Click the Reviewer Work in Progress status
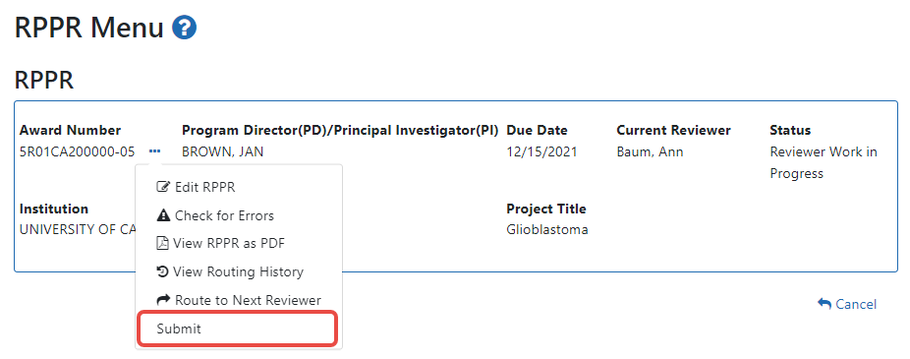Viewport: 910px width, 359px height. click(x=824, y=162)
